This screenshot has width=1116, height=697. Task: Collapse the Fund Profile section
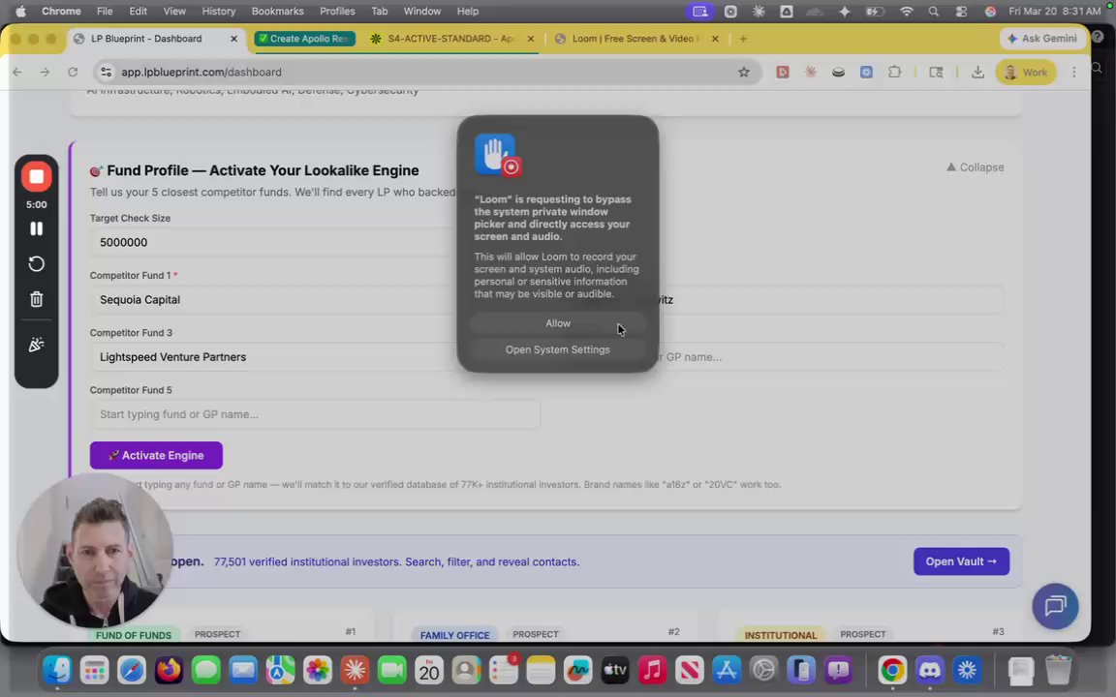976,167
